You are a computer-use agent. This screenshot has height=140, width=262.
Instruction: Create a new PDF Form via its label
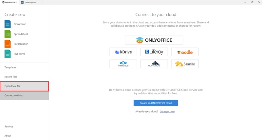[19, 54]
